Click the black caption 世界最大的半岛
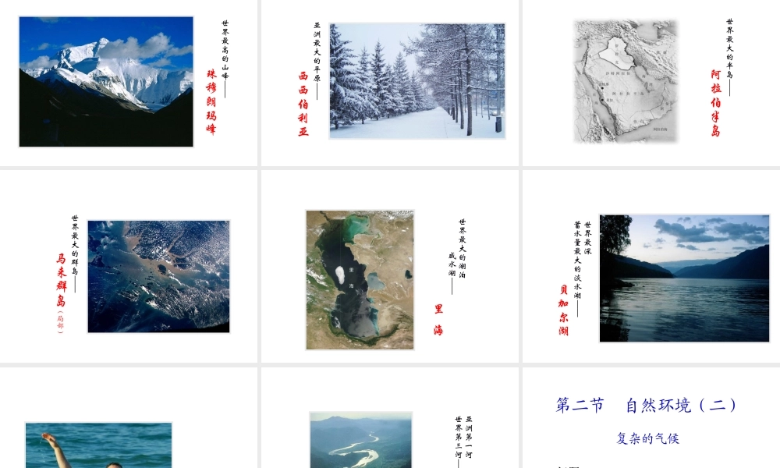Image resolution: width=780 pixels, height=468 pixels. (x=730, y=48)
